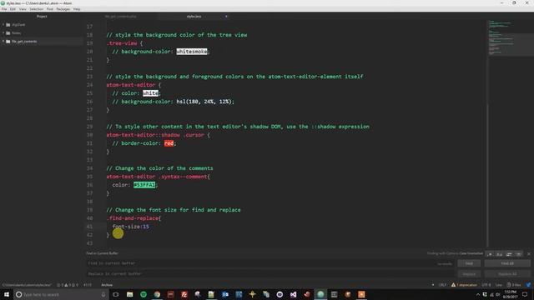The width and height of the screenshot is (534, 300).
Task: Click the Cortana microphone icon
Action: (103, 294)
